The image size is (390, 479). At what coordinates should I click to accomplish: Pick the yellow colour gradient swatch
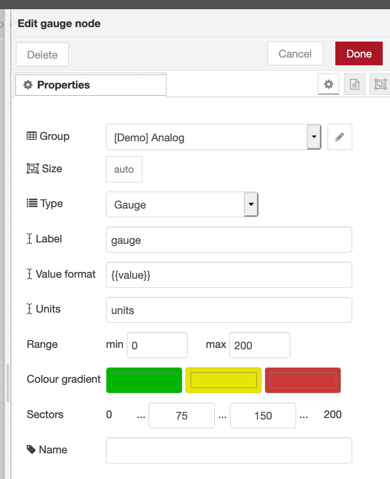coord(224,380)
